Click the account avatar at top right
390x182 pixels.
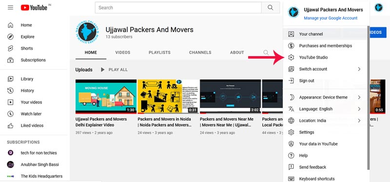[x=379, y=7]
